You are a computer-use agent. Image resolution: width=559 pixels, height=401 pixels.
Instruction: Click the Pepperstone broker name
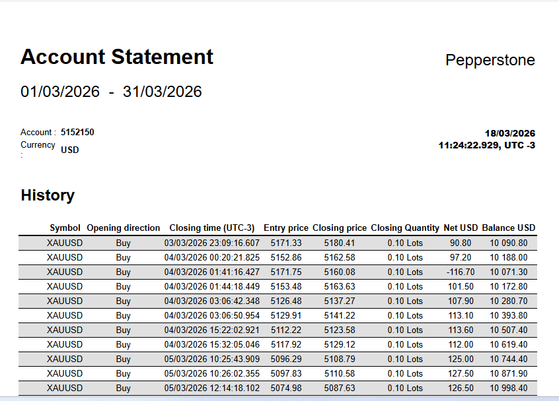coord(490,61)
